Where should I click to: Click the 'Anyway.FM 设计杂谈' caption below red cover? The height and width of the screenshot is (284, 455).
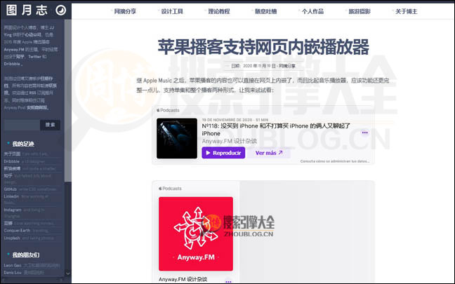tap(183, 279)
